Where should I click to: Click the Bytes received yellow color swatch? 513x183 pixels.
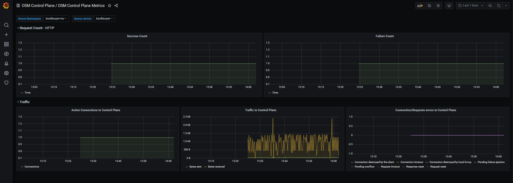point(205,167)
